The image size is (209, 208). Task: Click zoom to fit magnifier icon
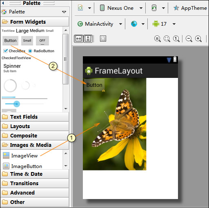(x=167, y=39)
